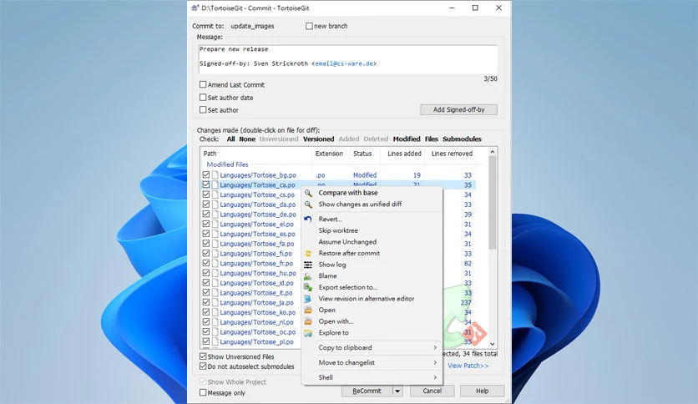
Task: Click the Add Signed-off-by button
Action: [x=458, y=109]
